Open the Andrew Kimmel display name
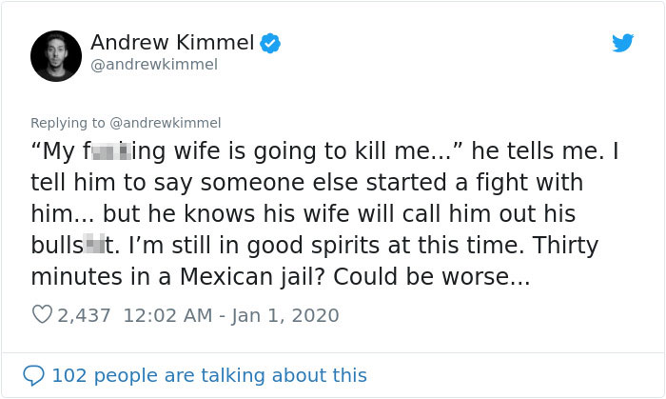Screen dimensions: 666x399 [x=172, y=43]
